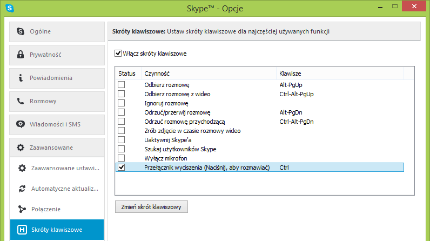The width and height of the screenshot is (430, 241).
Task: Select the Skróty klawiszowe sub-item
Action: tap(57, 230)
